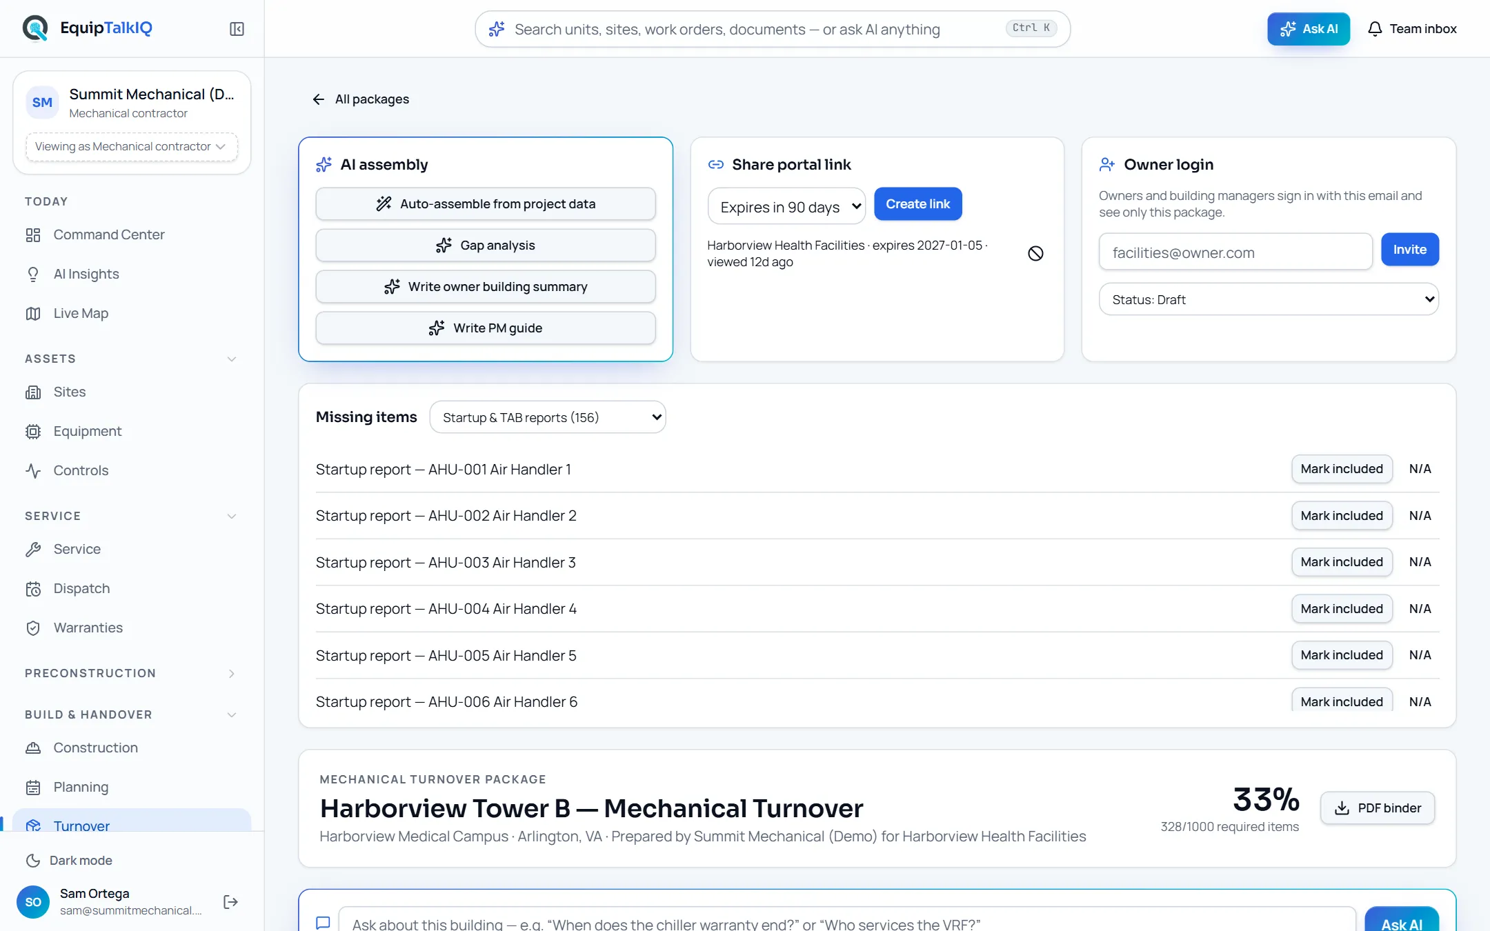Mark AHU-001 startup report included
1490x931 pixels.
coord(1342,469)
